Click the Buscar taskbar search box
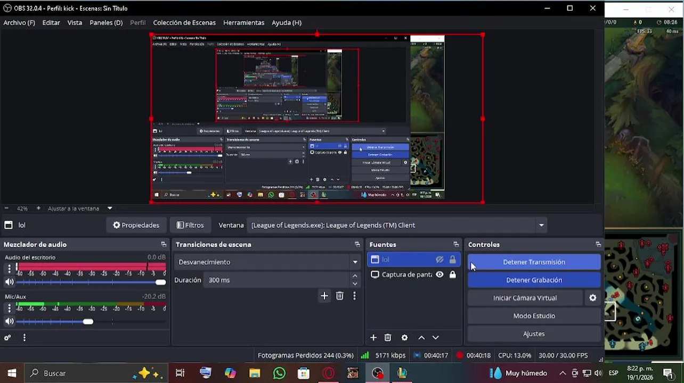684x383 pixels. tap(96, 373)
